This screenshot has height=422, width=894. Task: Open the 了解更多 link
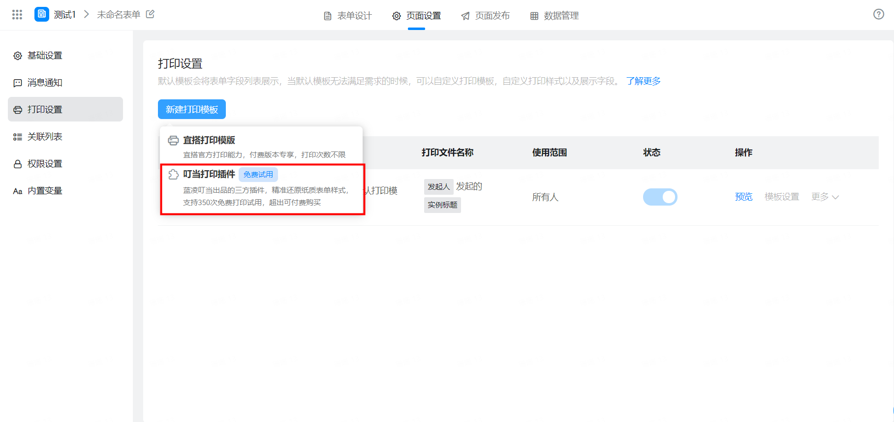[x=644, y=81]
